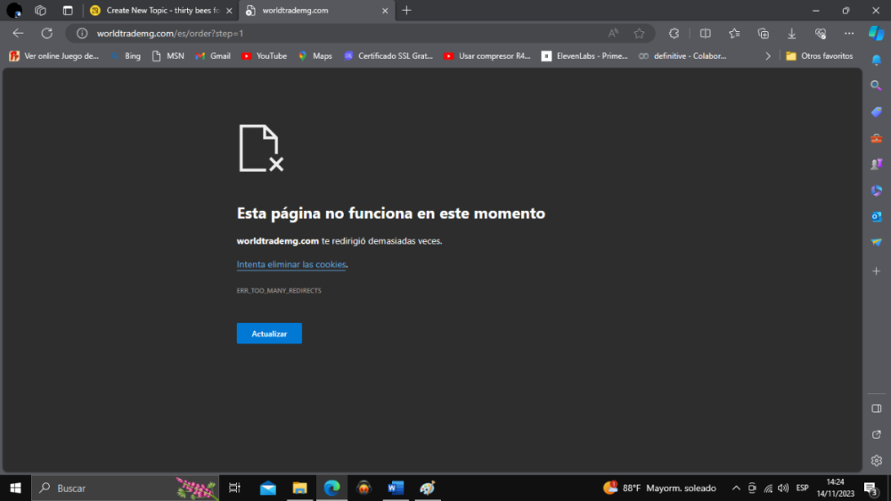Select the ERR_TOO_MANY_REDIRECTS error text
891x501 pixels.
279,290
